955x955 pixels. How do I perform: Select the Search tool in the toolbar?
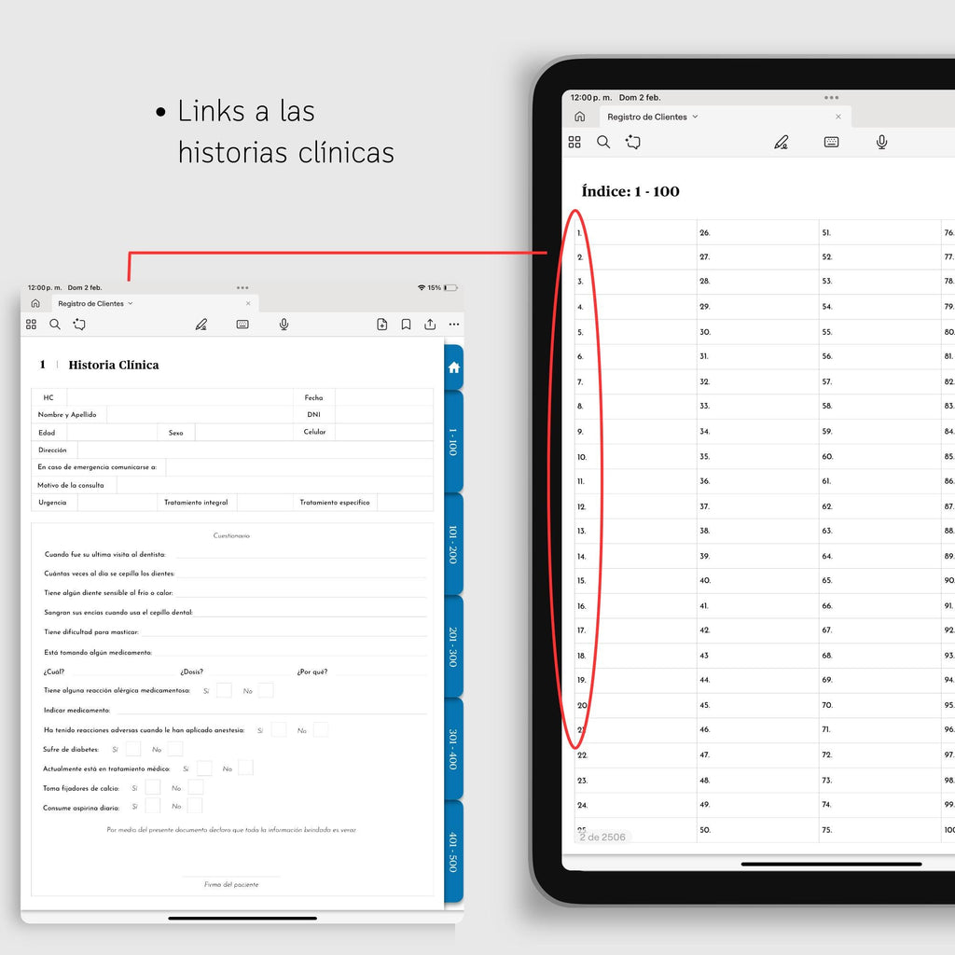(x=55, y=324)
